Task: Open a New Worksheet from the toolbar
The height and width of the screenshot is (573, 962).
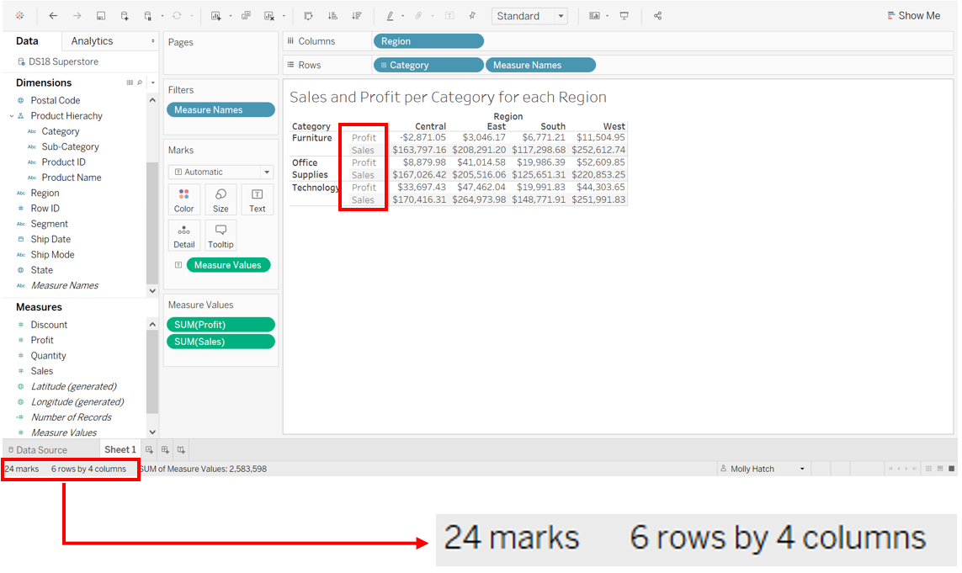Action: tap(215, 15)
